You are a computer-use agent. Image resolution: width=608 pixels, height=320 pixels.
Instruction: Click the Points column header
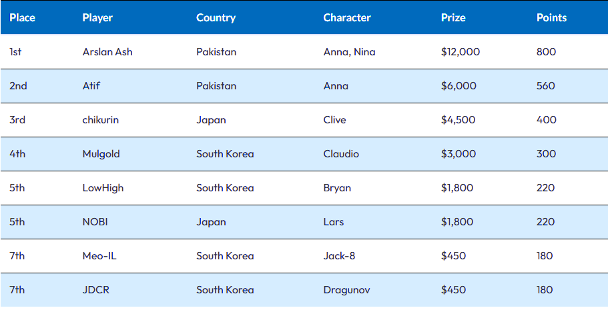click(551, 18)
